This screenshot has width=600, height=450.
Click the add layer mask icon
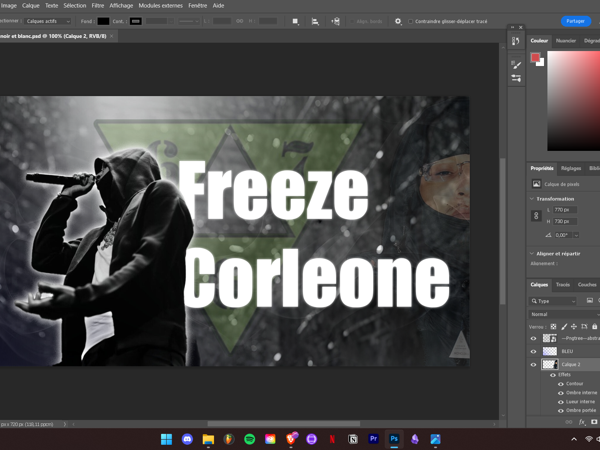594,422
